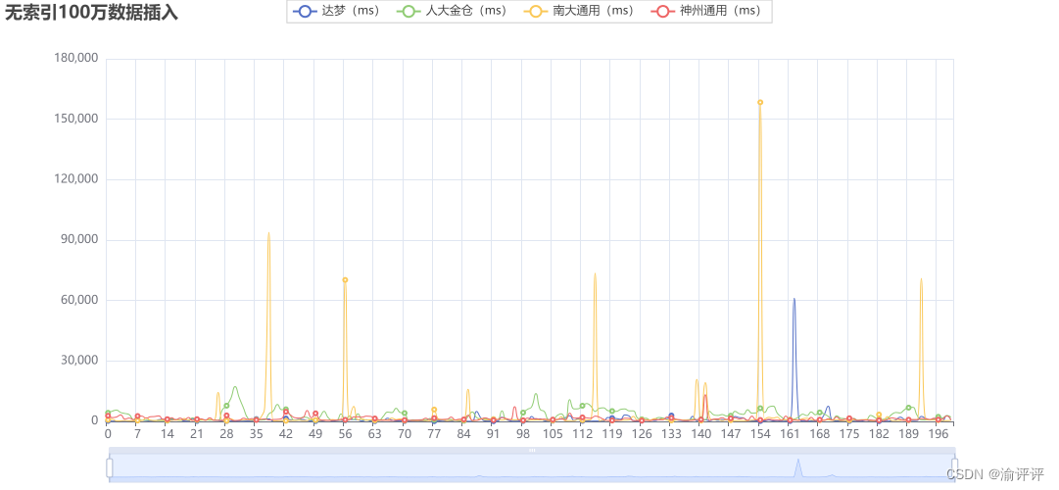Click the x-axis label 189
1059x490 pixels.
(908, 434)
